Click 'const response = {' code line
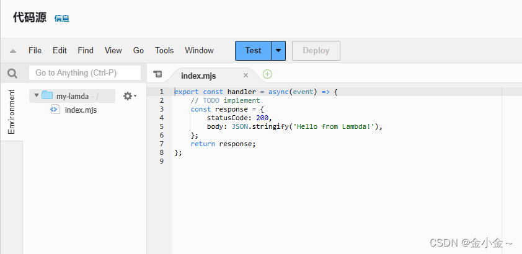 228,109
